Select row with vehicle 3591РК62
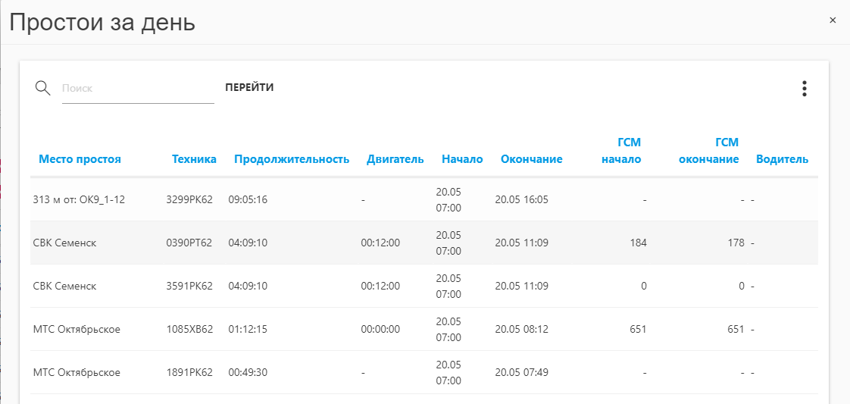Screen dimensions: 850x404 coord(424,287)
